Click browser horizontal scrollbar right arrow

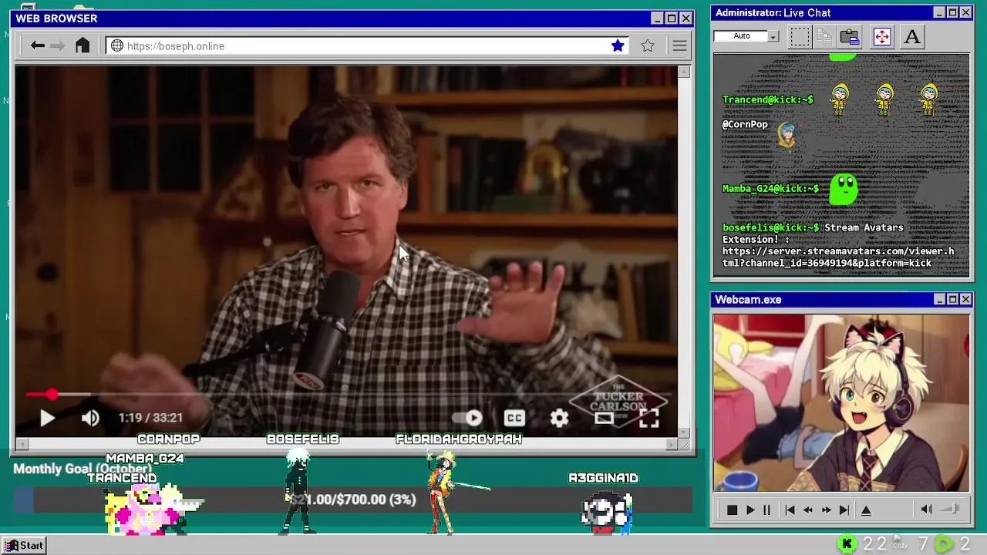672,444
